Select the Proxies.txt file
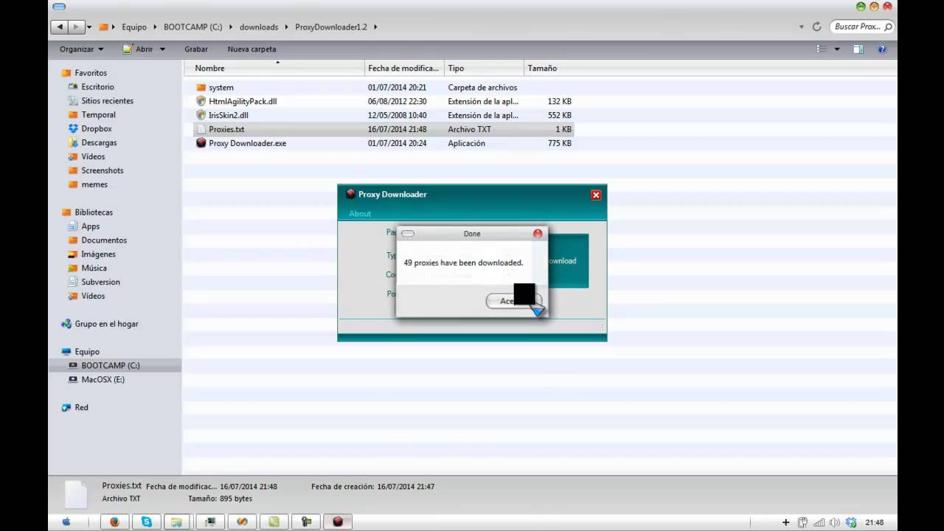The height and width of the screenshot is (531, 944). pyautogui.click(x=383, y=129)
